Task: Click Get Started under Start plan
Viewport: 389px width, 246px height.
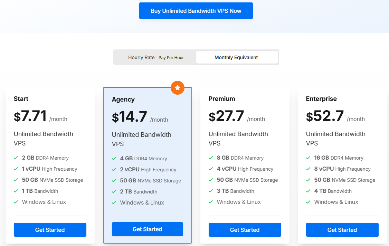Action: coord(50,230)
